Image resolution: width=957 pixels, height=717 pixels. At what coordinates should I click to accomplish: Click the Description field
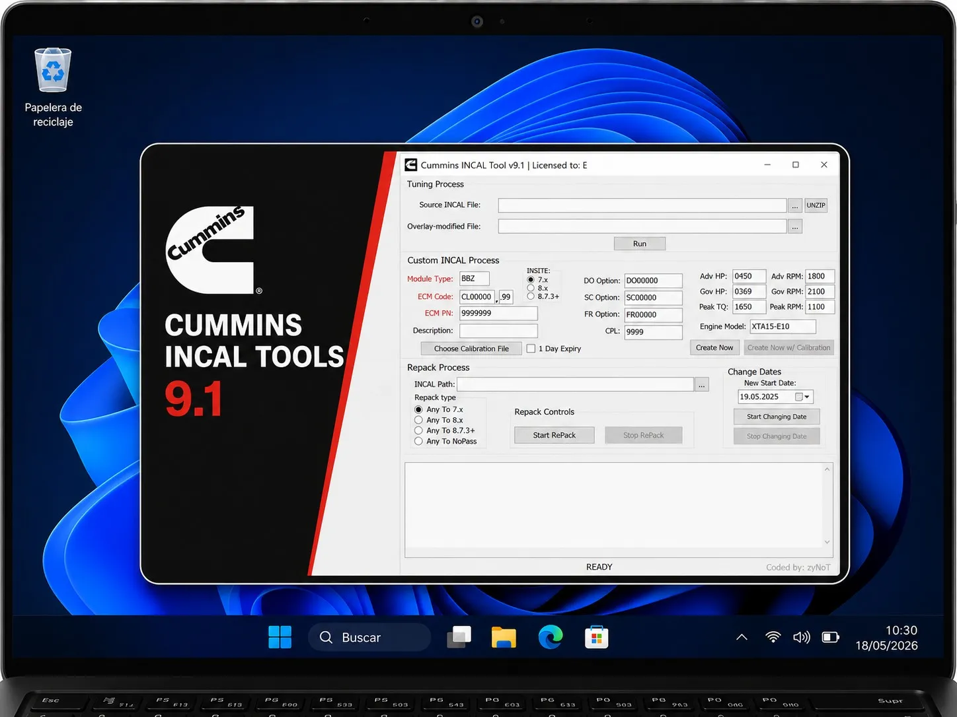(x=498, y=331)
